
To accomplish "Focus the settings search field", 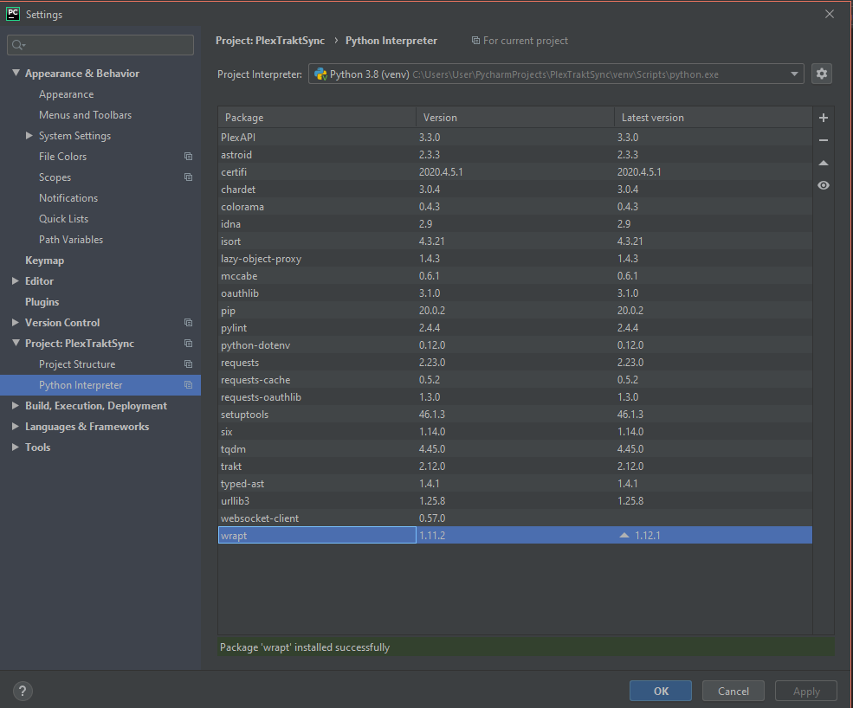I will 100,45.
